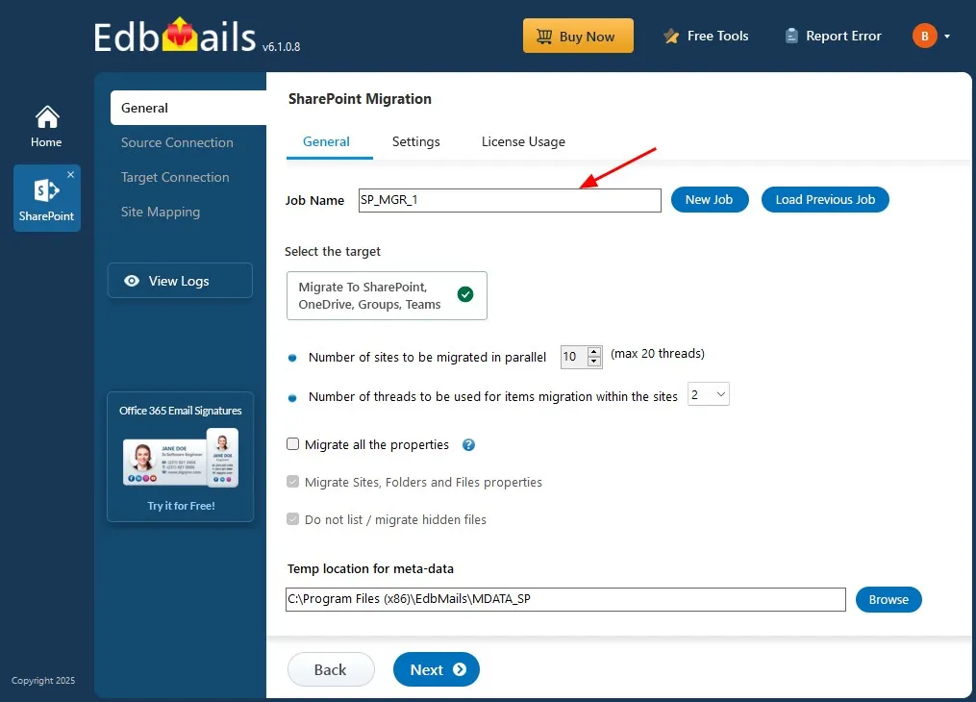
Task: Increase parallel sites count stepper
Action: click(594, 352)
